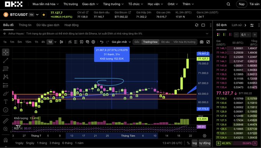
Task: Select the 15m timeframe
Action: [x=28, y=42]
